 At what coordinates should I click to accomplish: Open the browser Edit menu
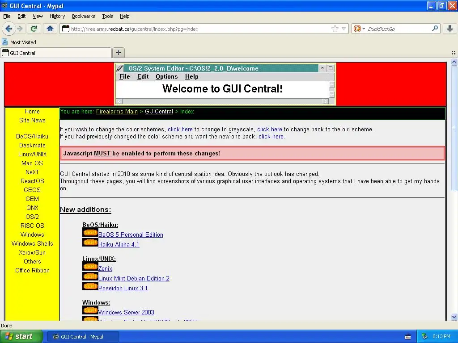coord(21,16)
